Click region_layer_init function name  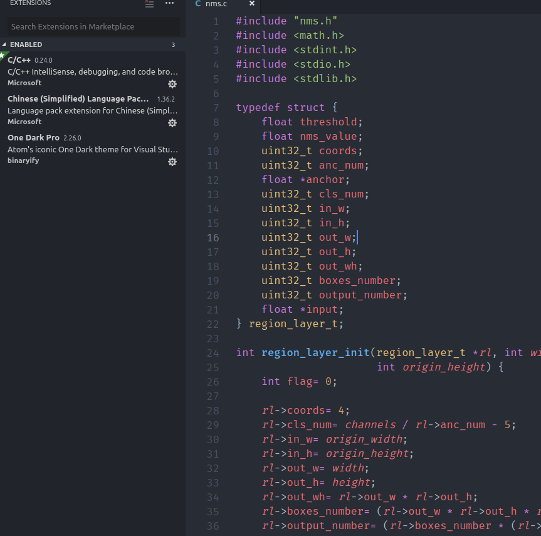click(315, 353)
